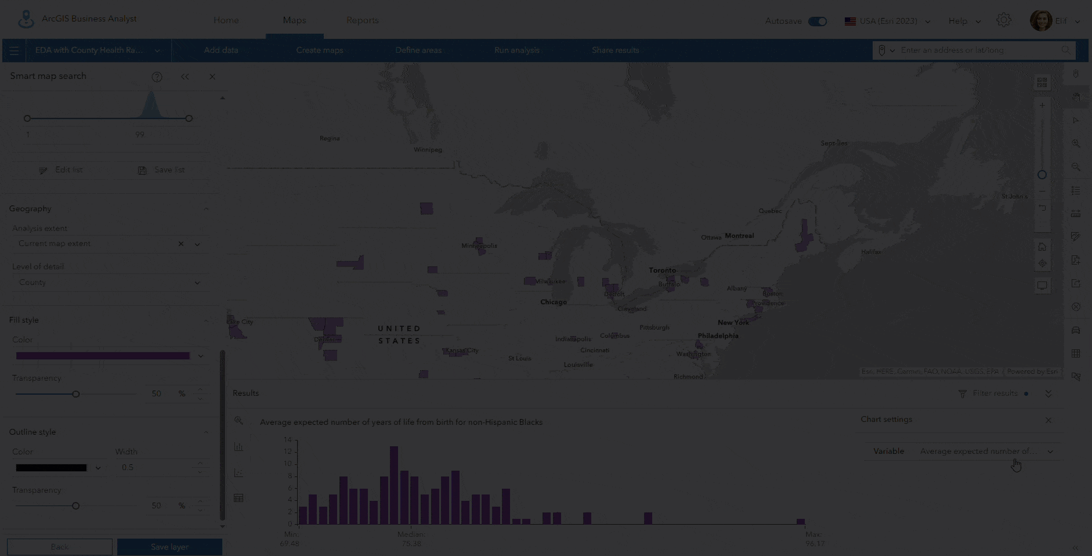Image resolution: width=1092 pixels, height=556 pixels.
Task: Choose the pointer select tool
Action: 1076,120
